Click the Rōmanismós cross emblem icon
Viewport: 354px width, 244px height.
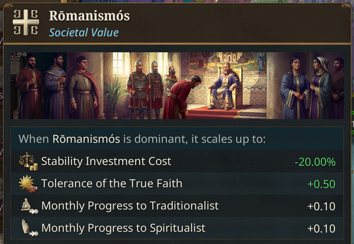[25, 23]
